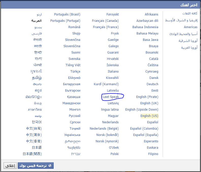Select Português (Brasil) language
This screenshot has width=201, height=172.
coord(67,14)
